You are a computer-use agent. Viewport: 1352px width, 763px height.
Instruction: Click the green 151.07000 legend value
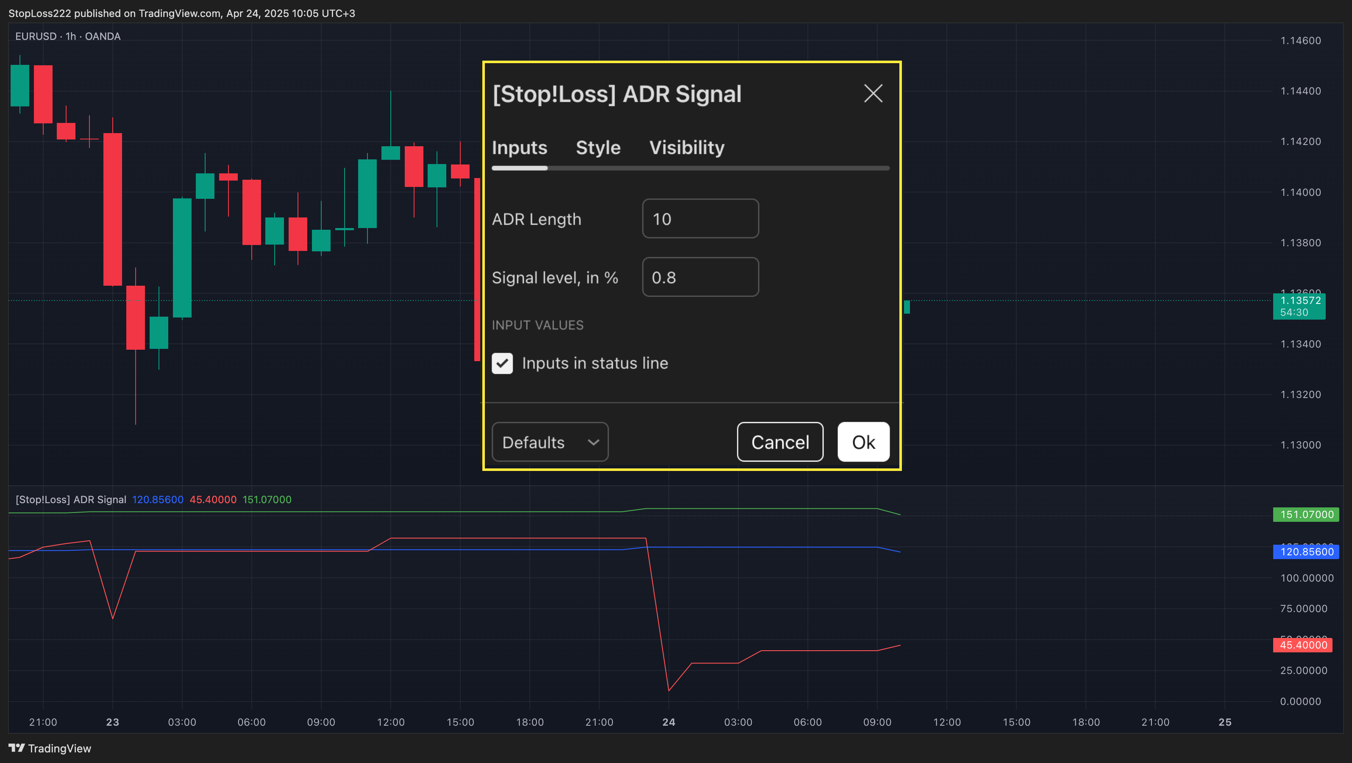tap(267, 500)
